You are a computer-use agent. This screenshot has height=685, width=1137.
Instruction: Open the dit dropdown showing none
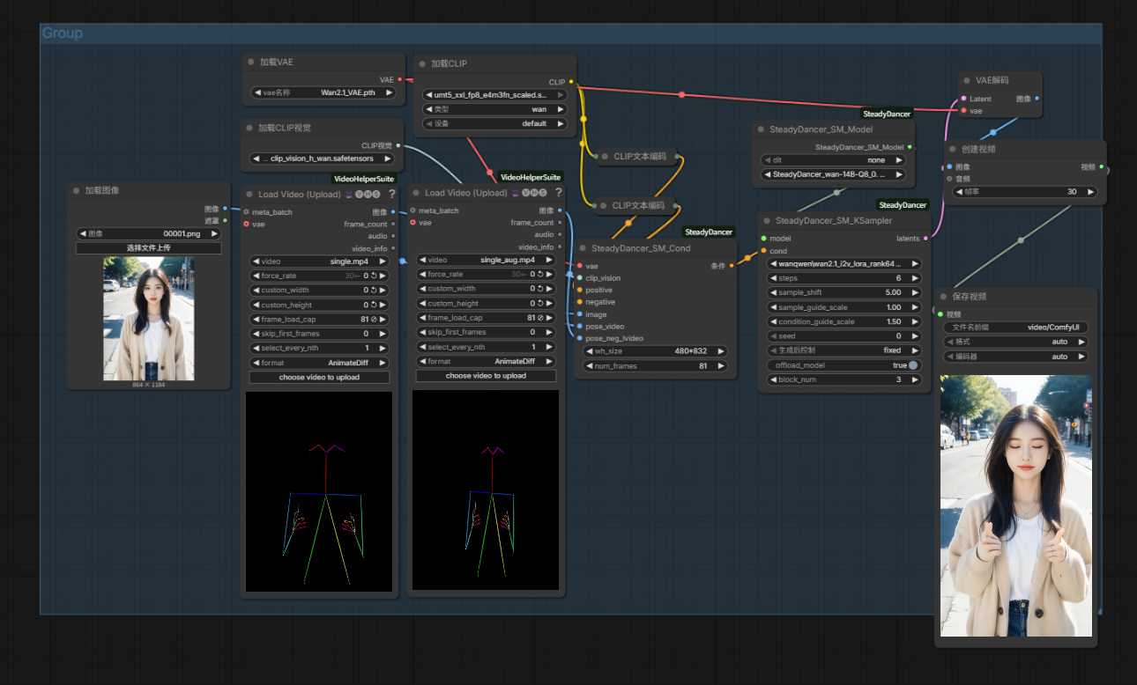(x=833, y=160)
